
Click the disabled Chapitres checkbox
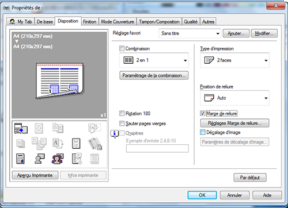122,133
